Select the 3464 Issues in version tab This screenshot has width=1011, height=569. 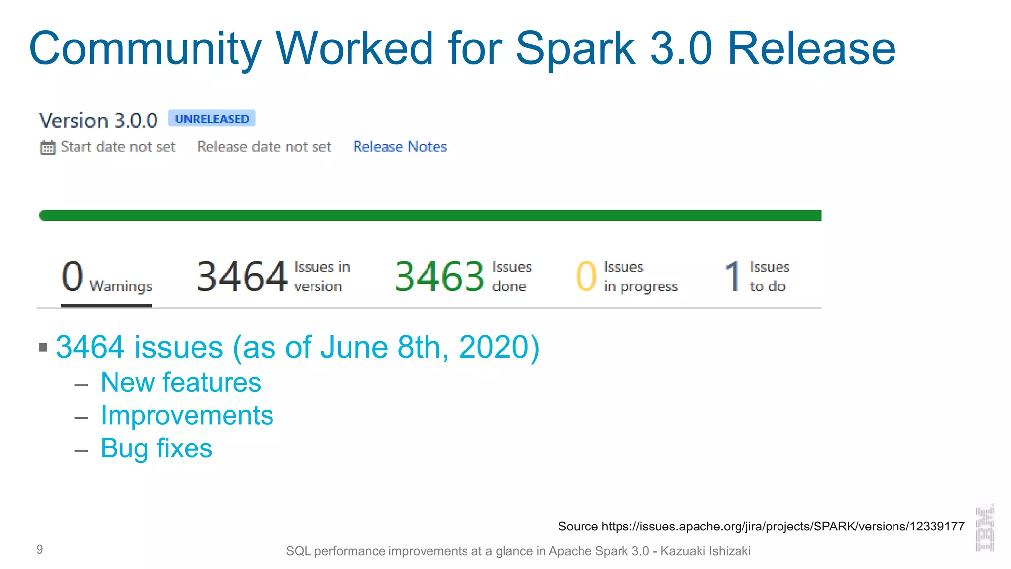273,277
